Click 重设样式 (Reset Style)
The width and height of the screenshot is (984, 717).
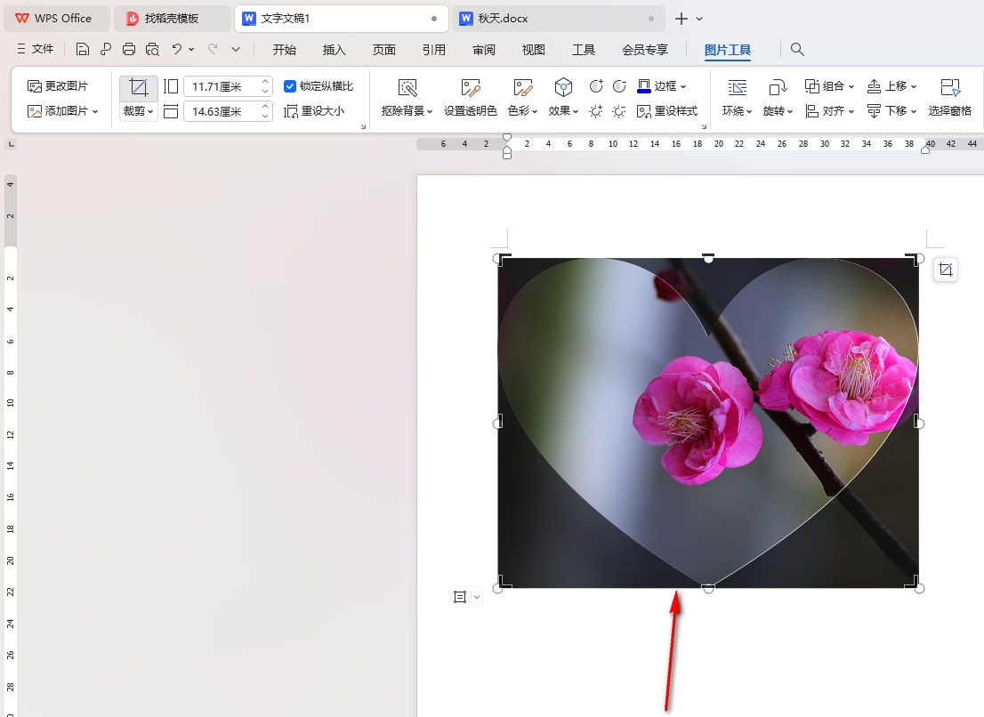point(667,111)
